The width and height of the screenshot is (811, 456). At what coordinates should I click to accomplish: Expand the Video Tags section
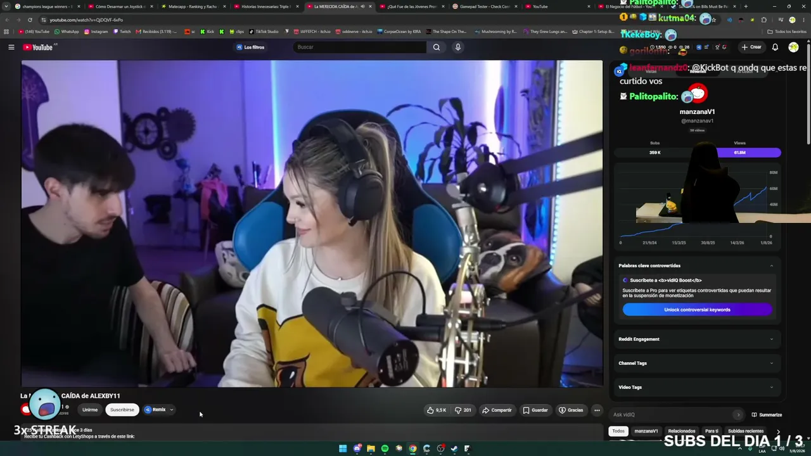[x=696, y=387]
